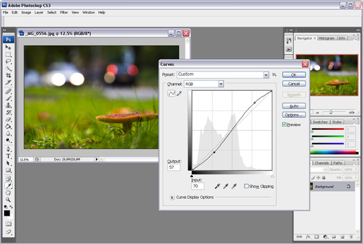Open the Image menu
363x244 pixels.
[26, 13]
